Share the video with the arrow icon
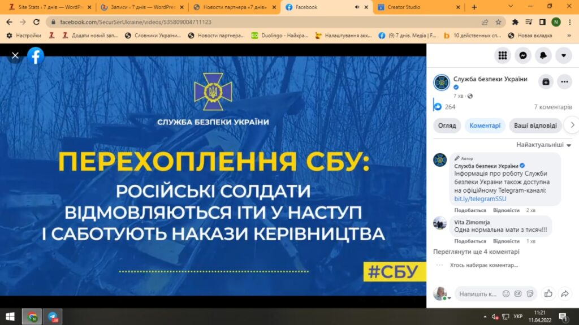Screen dimensions: 579x325 564,293
